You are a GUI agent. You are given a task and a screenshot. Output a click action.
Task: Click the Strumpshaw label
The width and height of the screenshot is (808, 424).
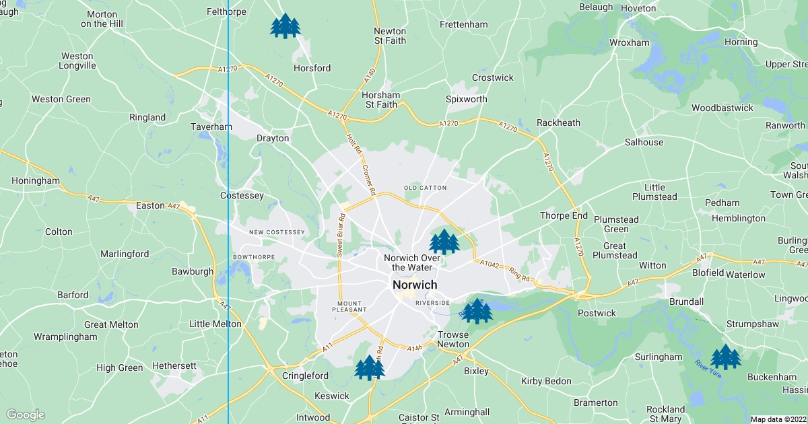coord(752,324)
